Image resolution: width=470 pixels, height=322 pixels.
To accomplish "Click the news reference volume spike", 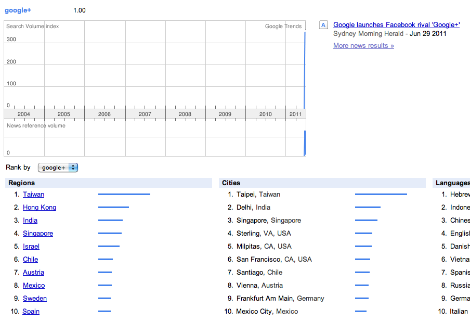I will point(305,143).
